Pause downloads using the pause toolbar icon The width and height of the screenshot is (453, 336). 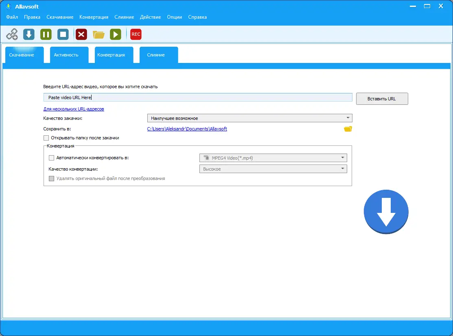46,34
